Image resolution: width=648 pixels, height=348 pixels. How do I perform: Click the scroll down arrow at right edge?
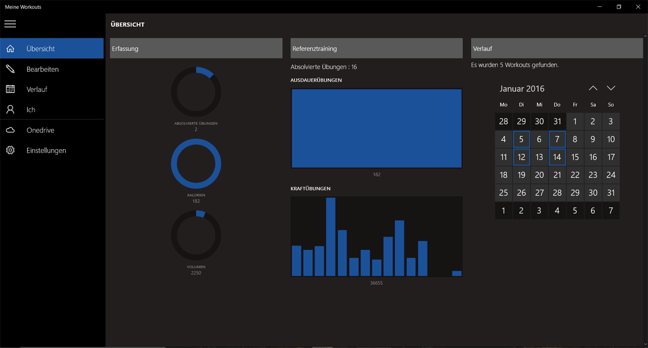[x=645, y=344]
